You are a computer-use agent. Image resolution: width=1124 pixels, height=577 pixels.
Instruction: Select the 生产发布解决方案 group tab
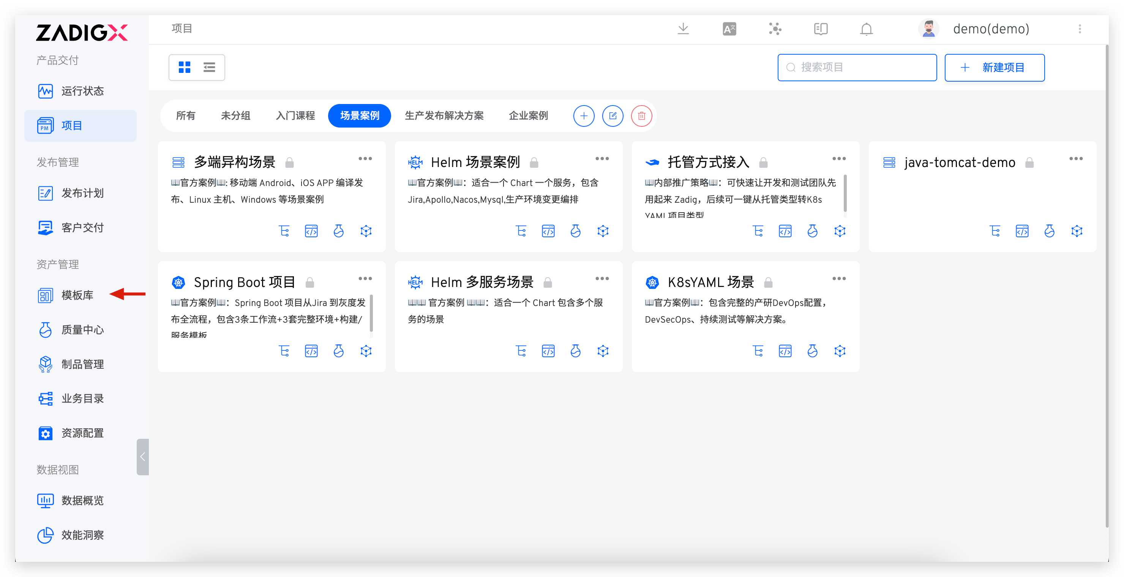click(444, 115)
